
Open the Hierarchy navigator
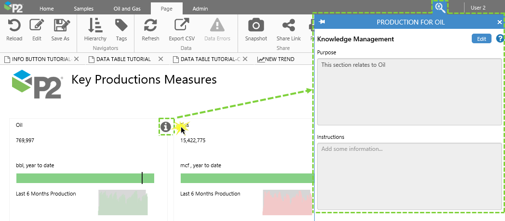(95, 26)
